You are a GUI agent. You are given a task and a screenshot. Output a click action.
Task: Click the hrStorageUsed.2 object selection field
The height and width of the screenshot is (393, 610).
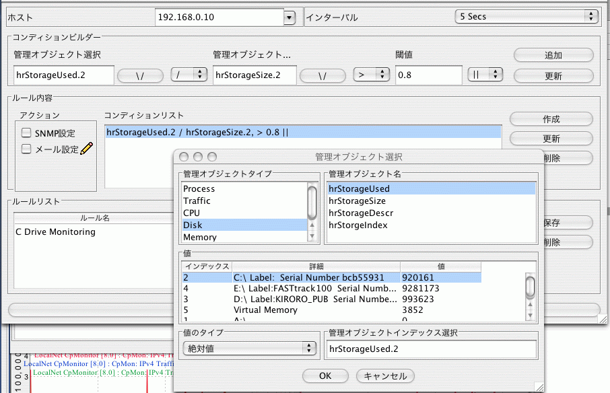click(64, 75)
